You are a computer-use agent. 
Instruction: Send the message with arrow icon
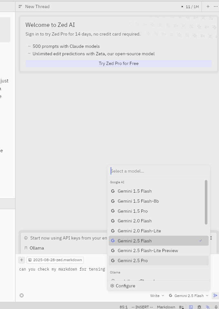(215, 296)
